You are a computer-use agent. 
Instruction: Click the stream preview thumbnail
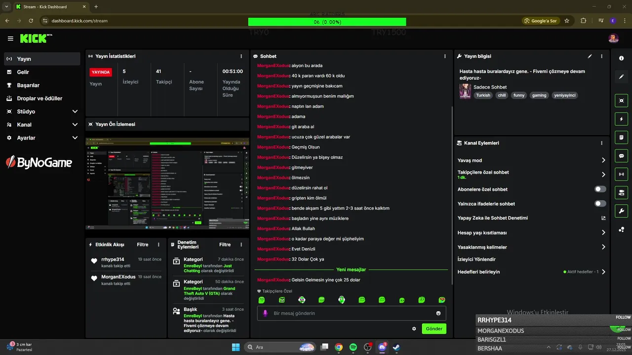(x=167, y=184)
